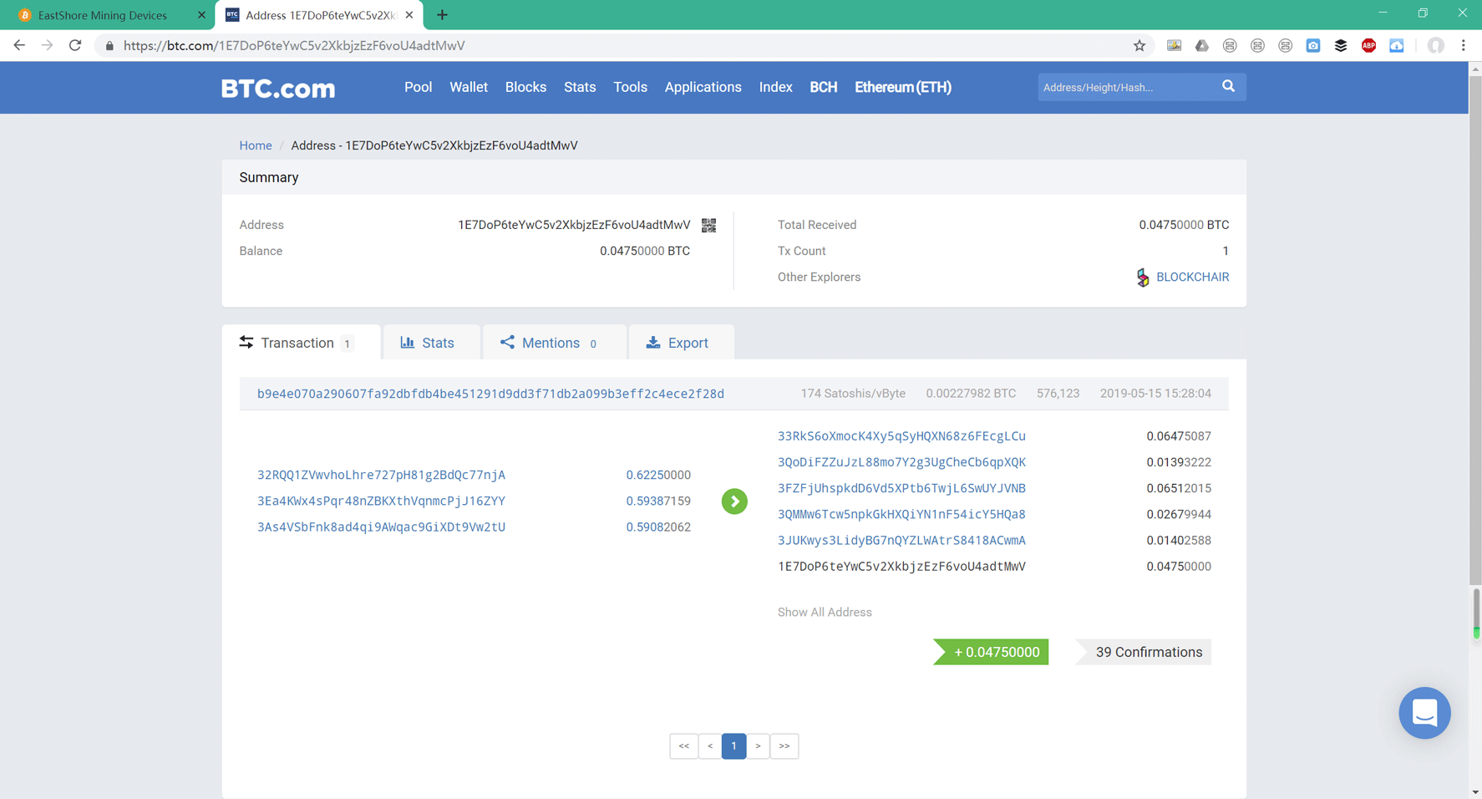Open output address 3QMMw6Tcw5npkGkHXQiYN1nF54icY5HQa8

coord(901,514)
